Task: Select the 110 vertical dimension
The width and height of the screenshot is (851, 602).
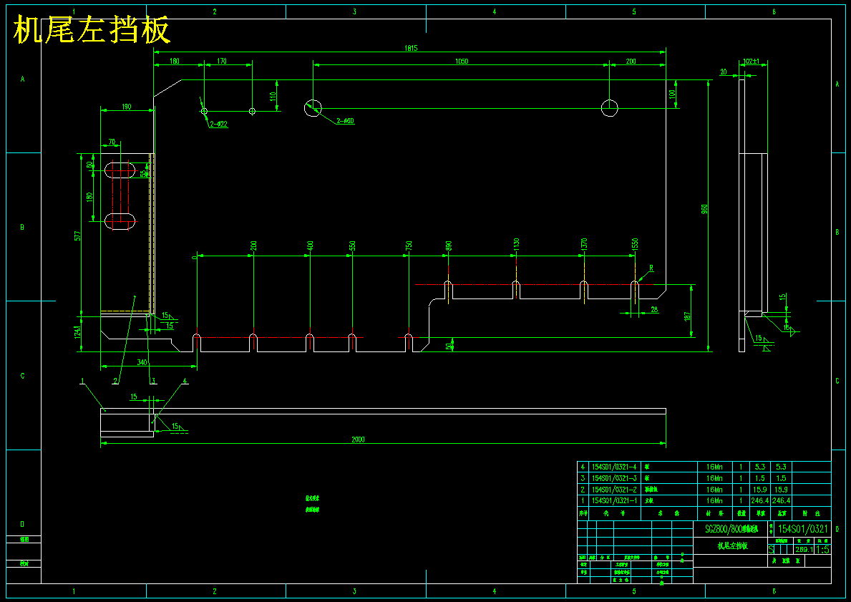Action: coord(273,98)
